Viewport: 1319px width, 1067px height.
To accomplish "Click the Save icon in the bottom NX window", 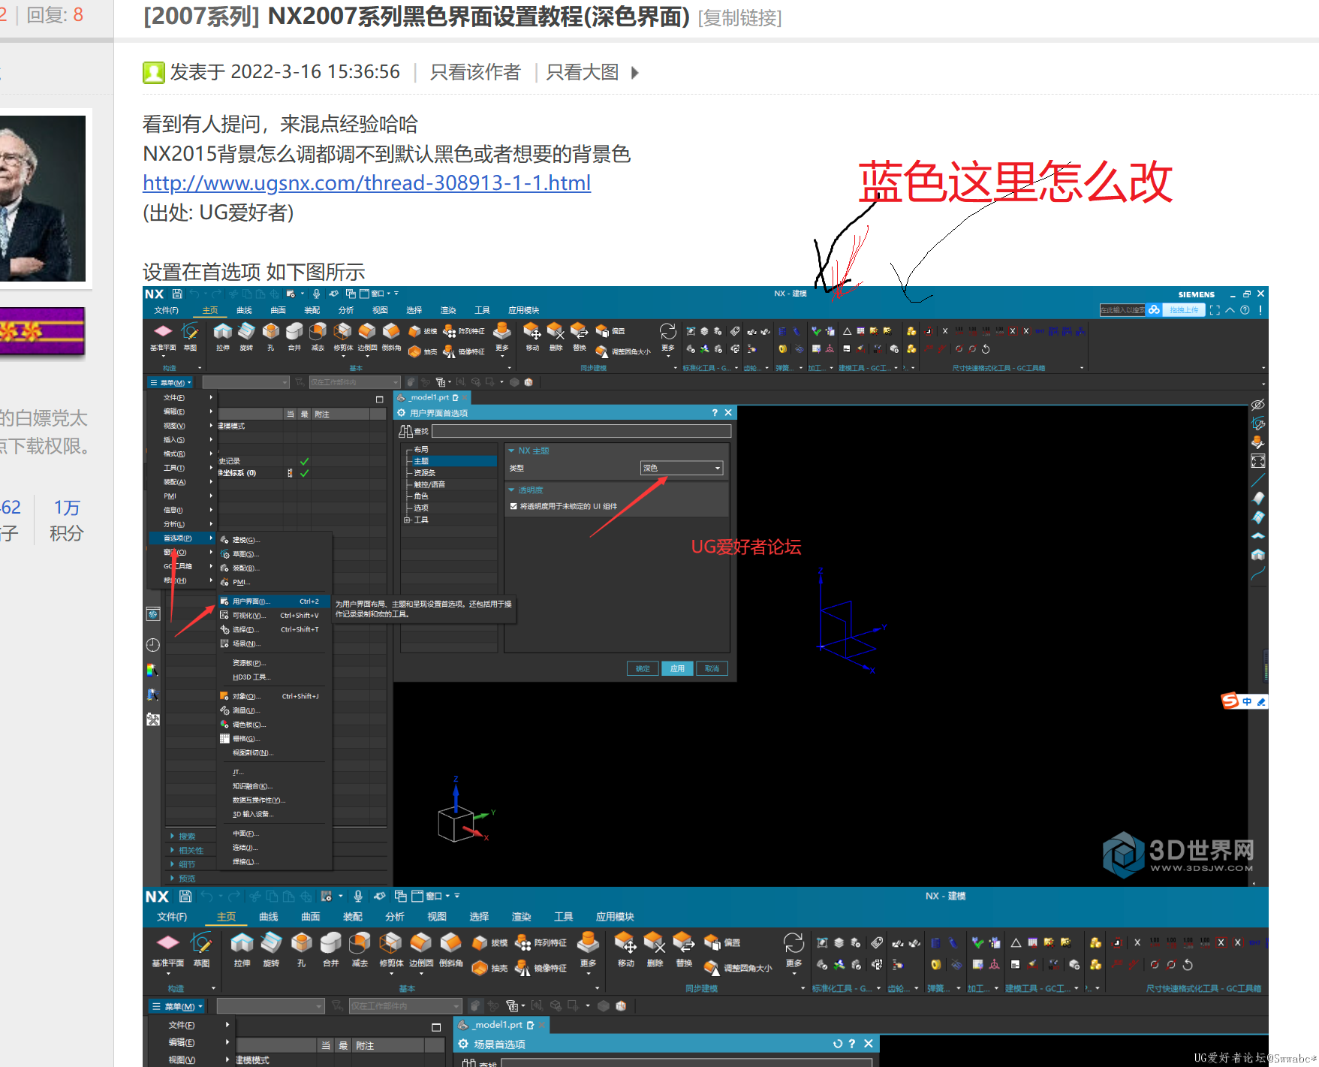I will pyautogui.click(x=185, y=897).
